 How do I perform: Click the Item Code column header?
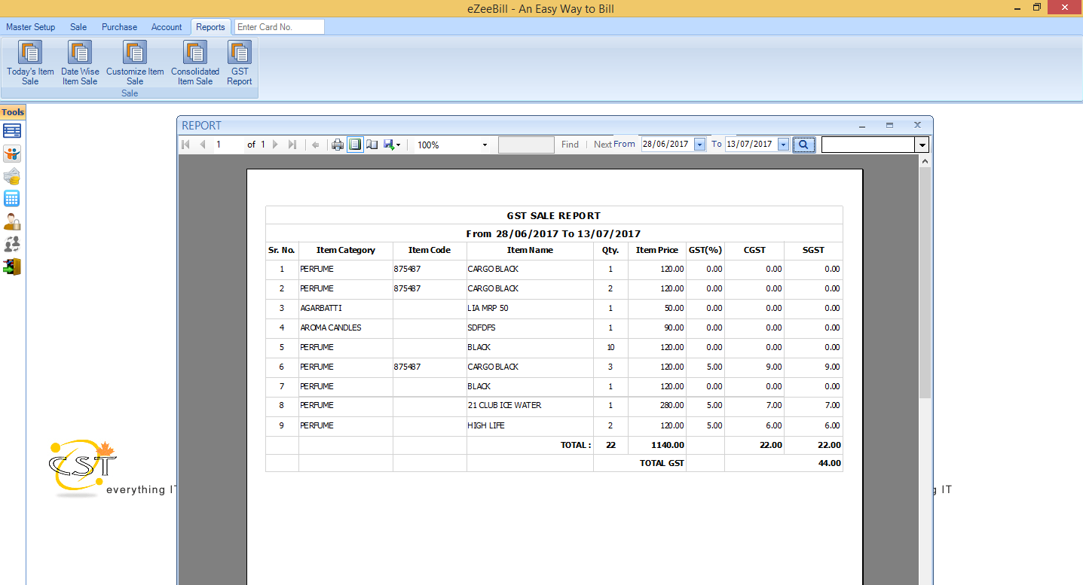pyautogui.click(x=430, y=250)
